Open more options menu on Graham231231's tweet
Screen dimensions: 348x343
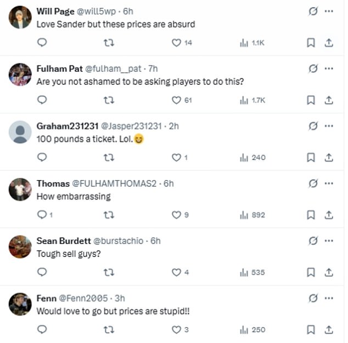point(329,126)
